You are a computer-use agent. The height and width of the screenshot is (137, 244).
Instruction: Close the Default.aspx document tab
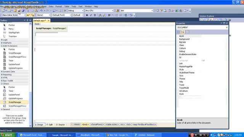48,21
